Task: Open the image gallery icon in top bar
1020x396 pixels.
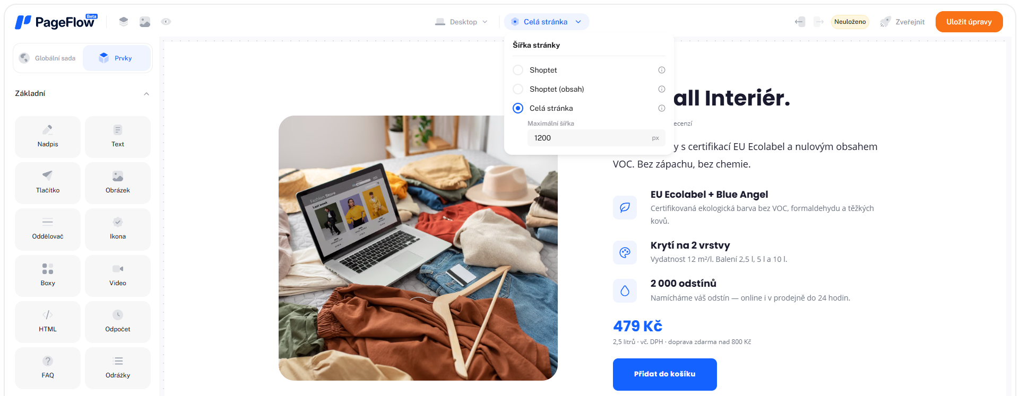Action: coord(145,22)
